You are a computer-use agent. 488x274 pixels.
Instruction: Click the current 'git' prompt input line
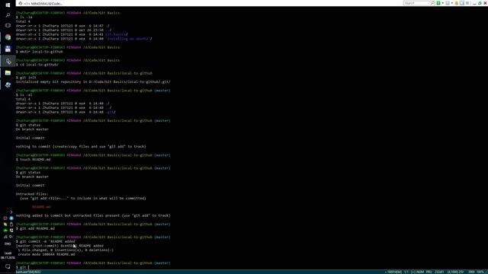pos(22,267)
